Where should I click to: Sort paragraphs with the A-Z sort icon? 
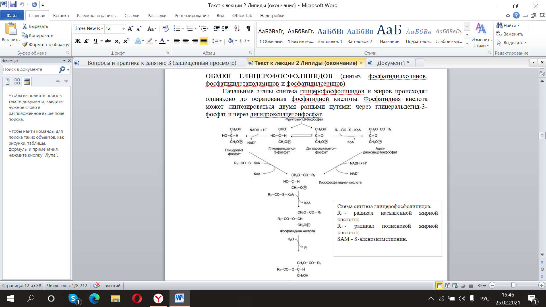237,28
